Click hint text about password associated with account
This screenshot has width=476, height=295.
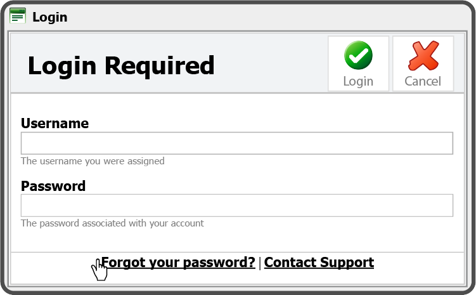tap(112, 223)
